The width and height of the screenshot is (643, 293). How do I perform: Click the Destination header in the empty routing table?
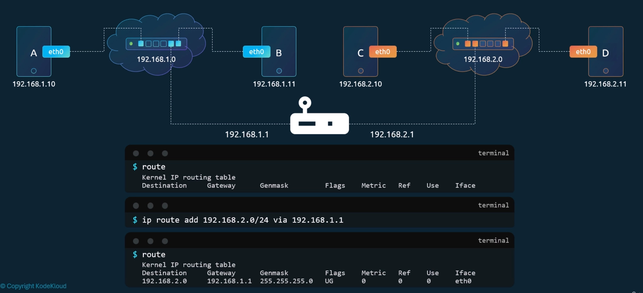pos(164,185)
